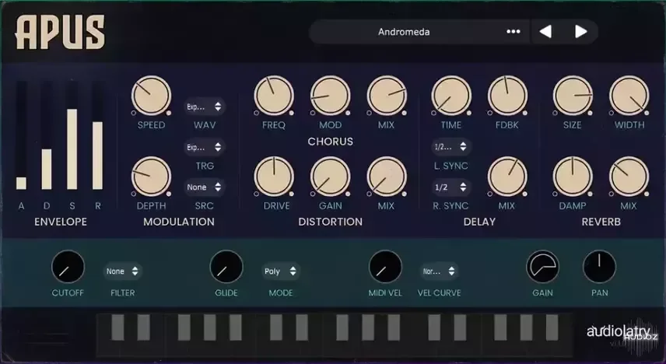Adjust the Modulation DEPTH knob
The width and height of the screenshot is (666, 364).
pyautogui.click(x=151, y=177)
